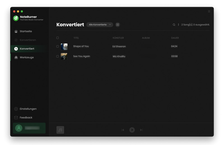Tick the select-all checkbox in header
The image size is (224, 145).
pos(58,38)
